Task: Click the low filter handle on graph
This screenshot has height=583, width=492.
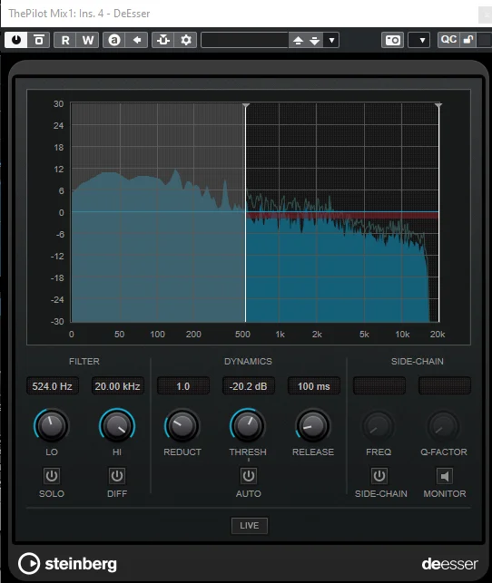Action: [246, 106]
